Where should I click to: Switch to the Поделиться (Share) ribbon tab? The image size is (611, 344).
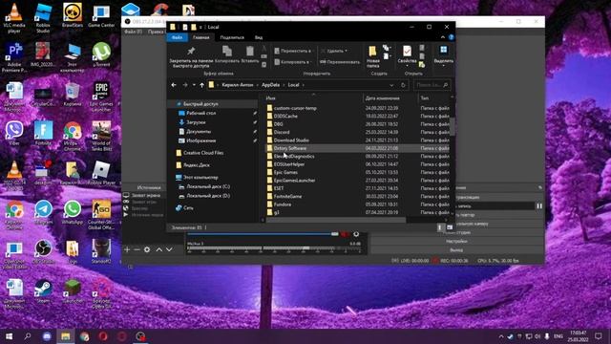pos(232,37)
